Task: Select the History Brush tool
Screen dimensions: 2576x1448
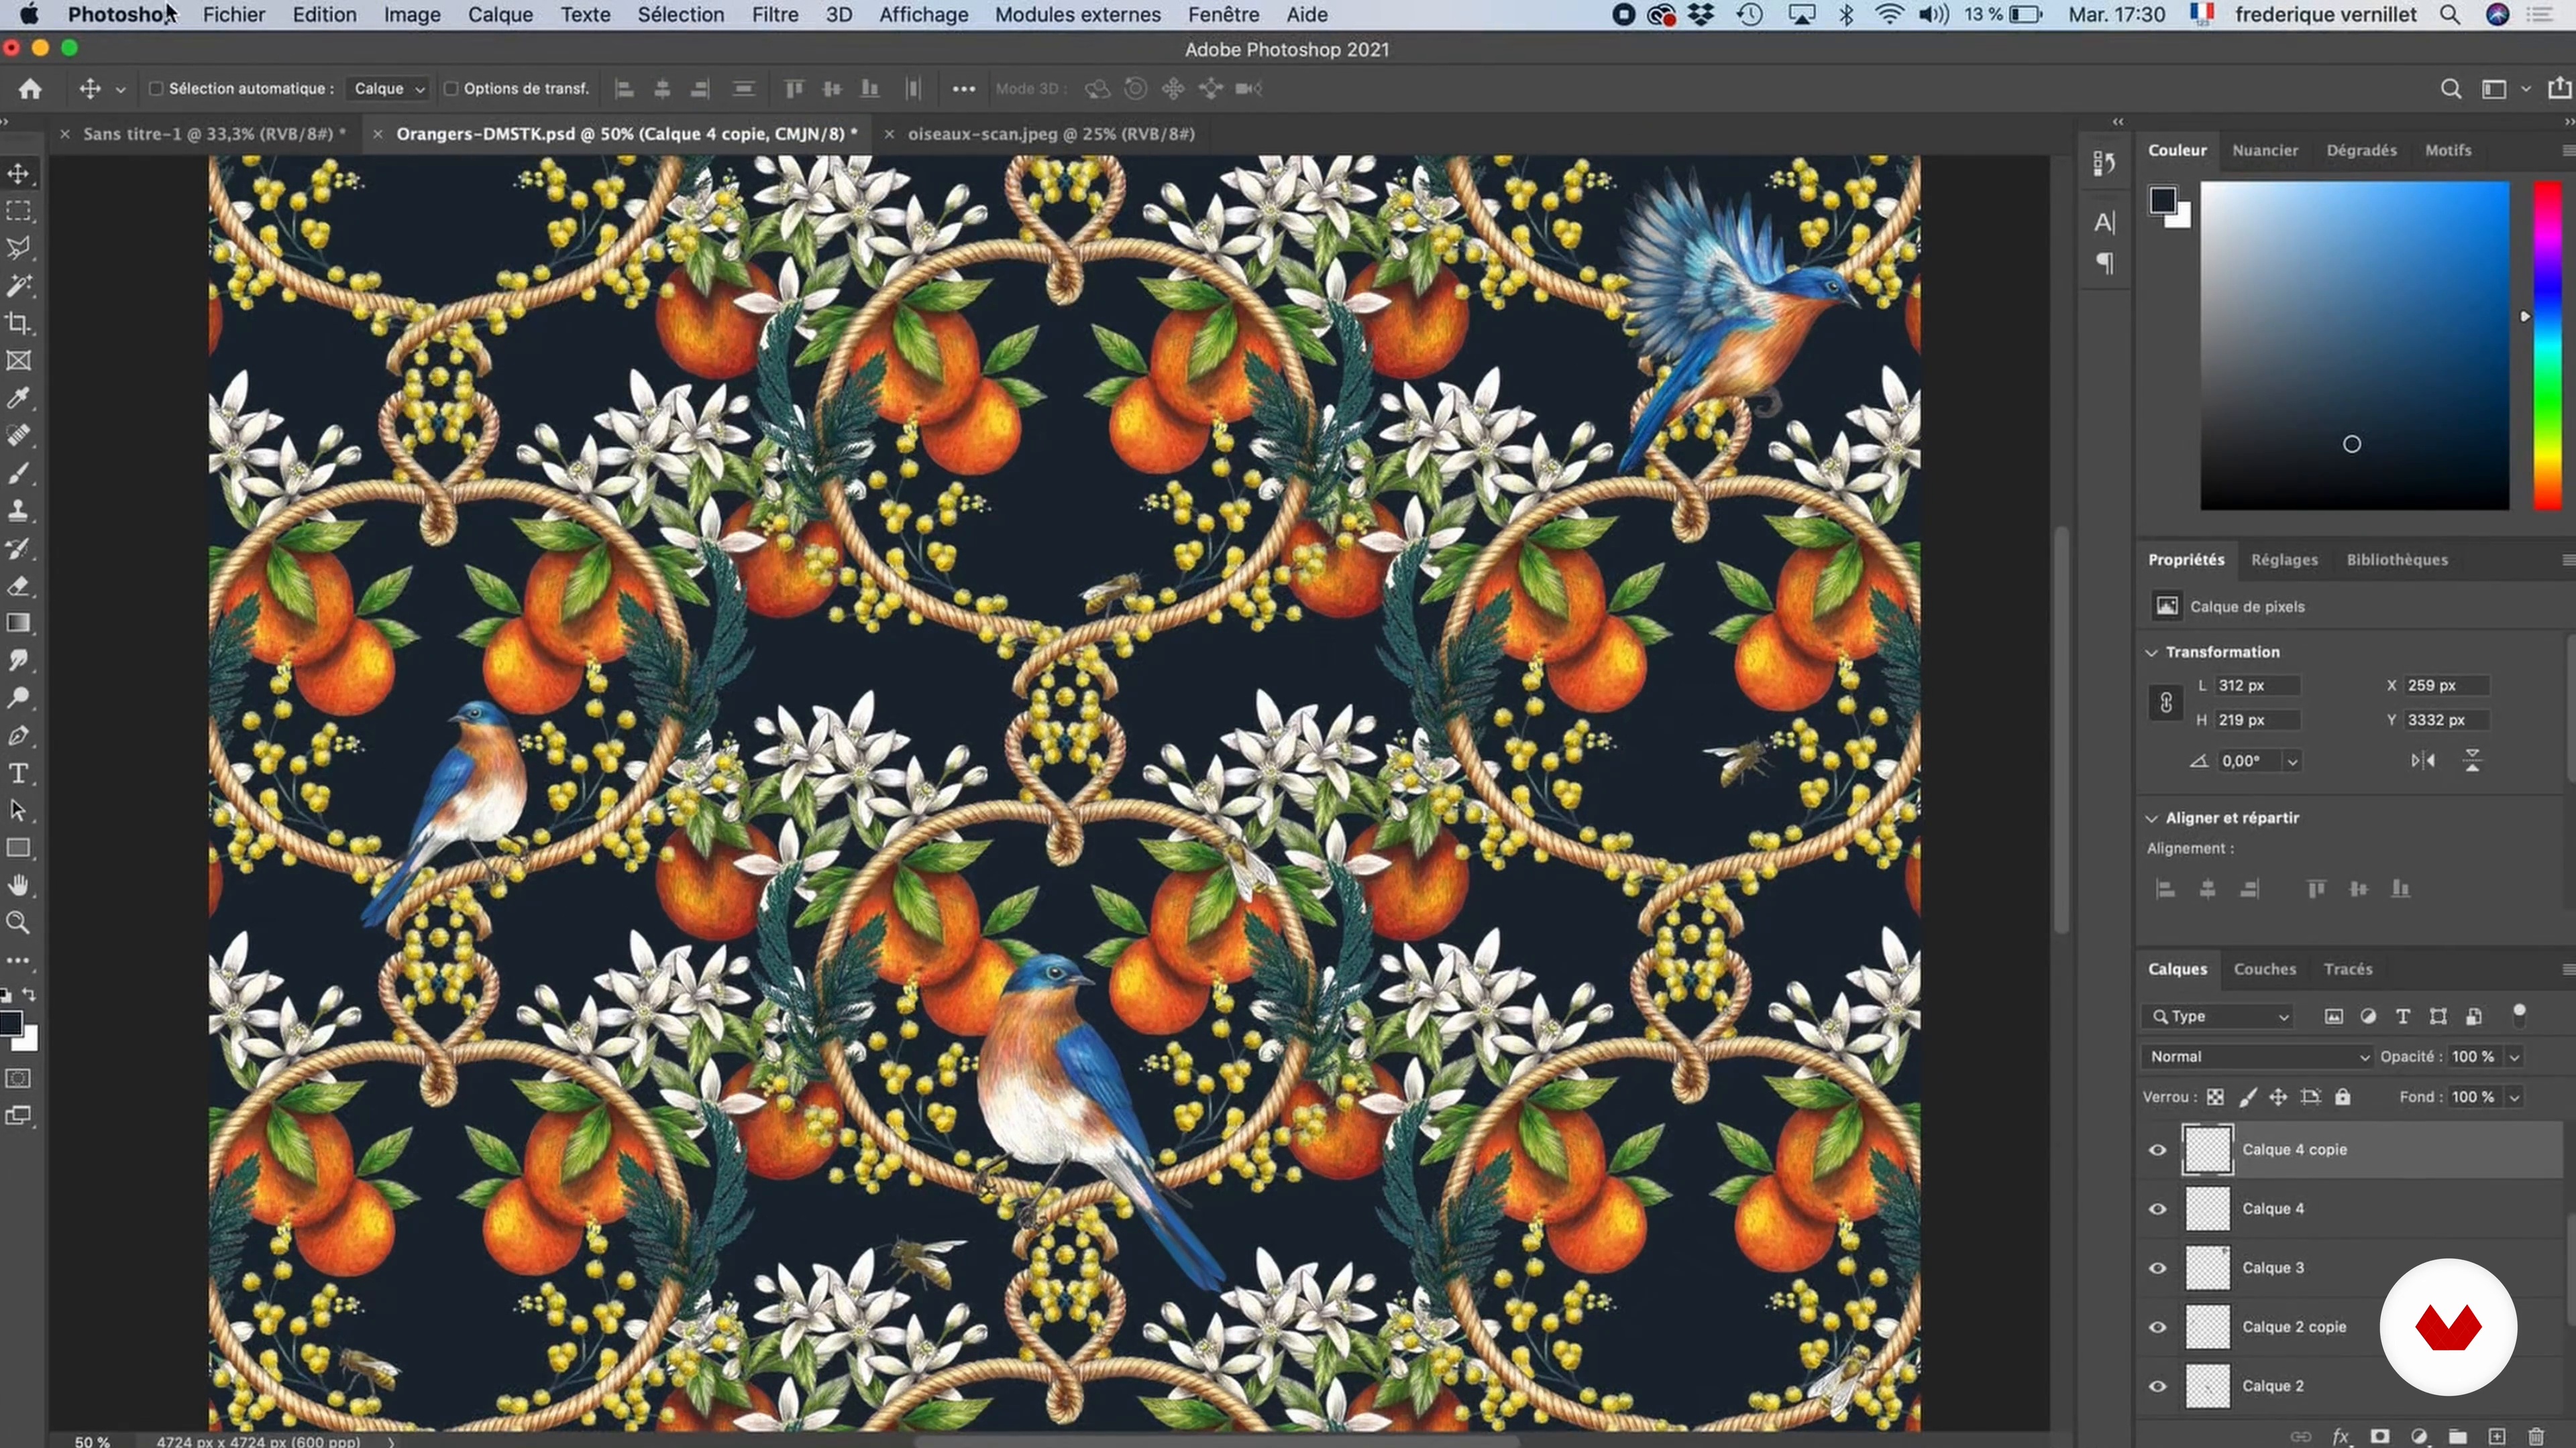Action: (18, 548)
